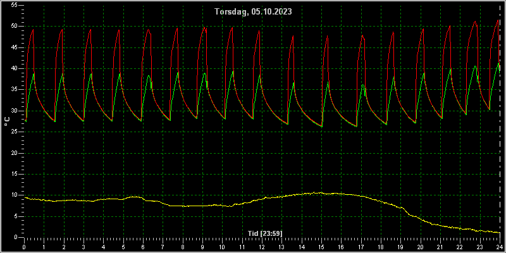Click the red curve's final peak before hour 24

pyautogui.click(x=498, y=20)
